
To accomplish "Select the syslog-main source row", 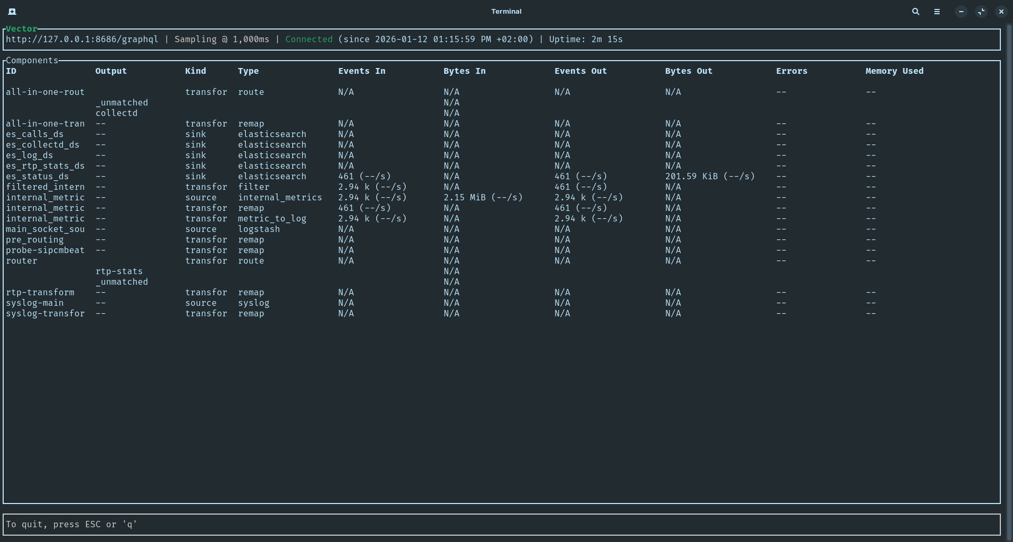I will (34, 303).
